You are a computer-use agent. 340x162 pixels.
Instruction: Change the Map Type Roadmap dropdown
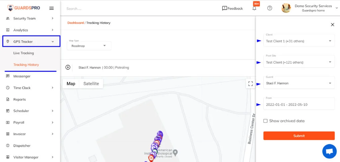89,46
